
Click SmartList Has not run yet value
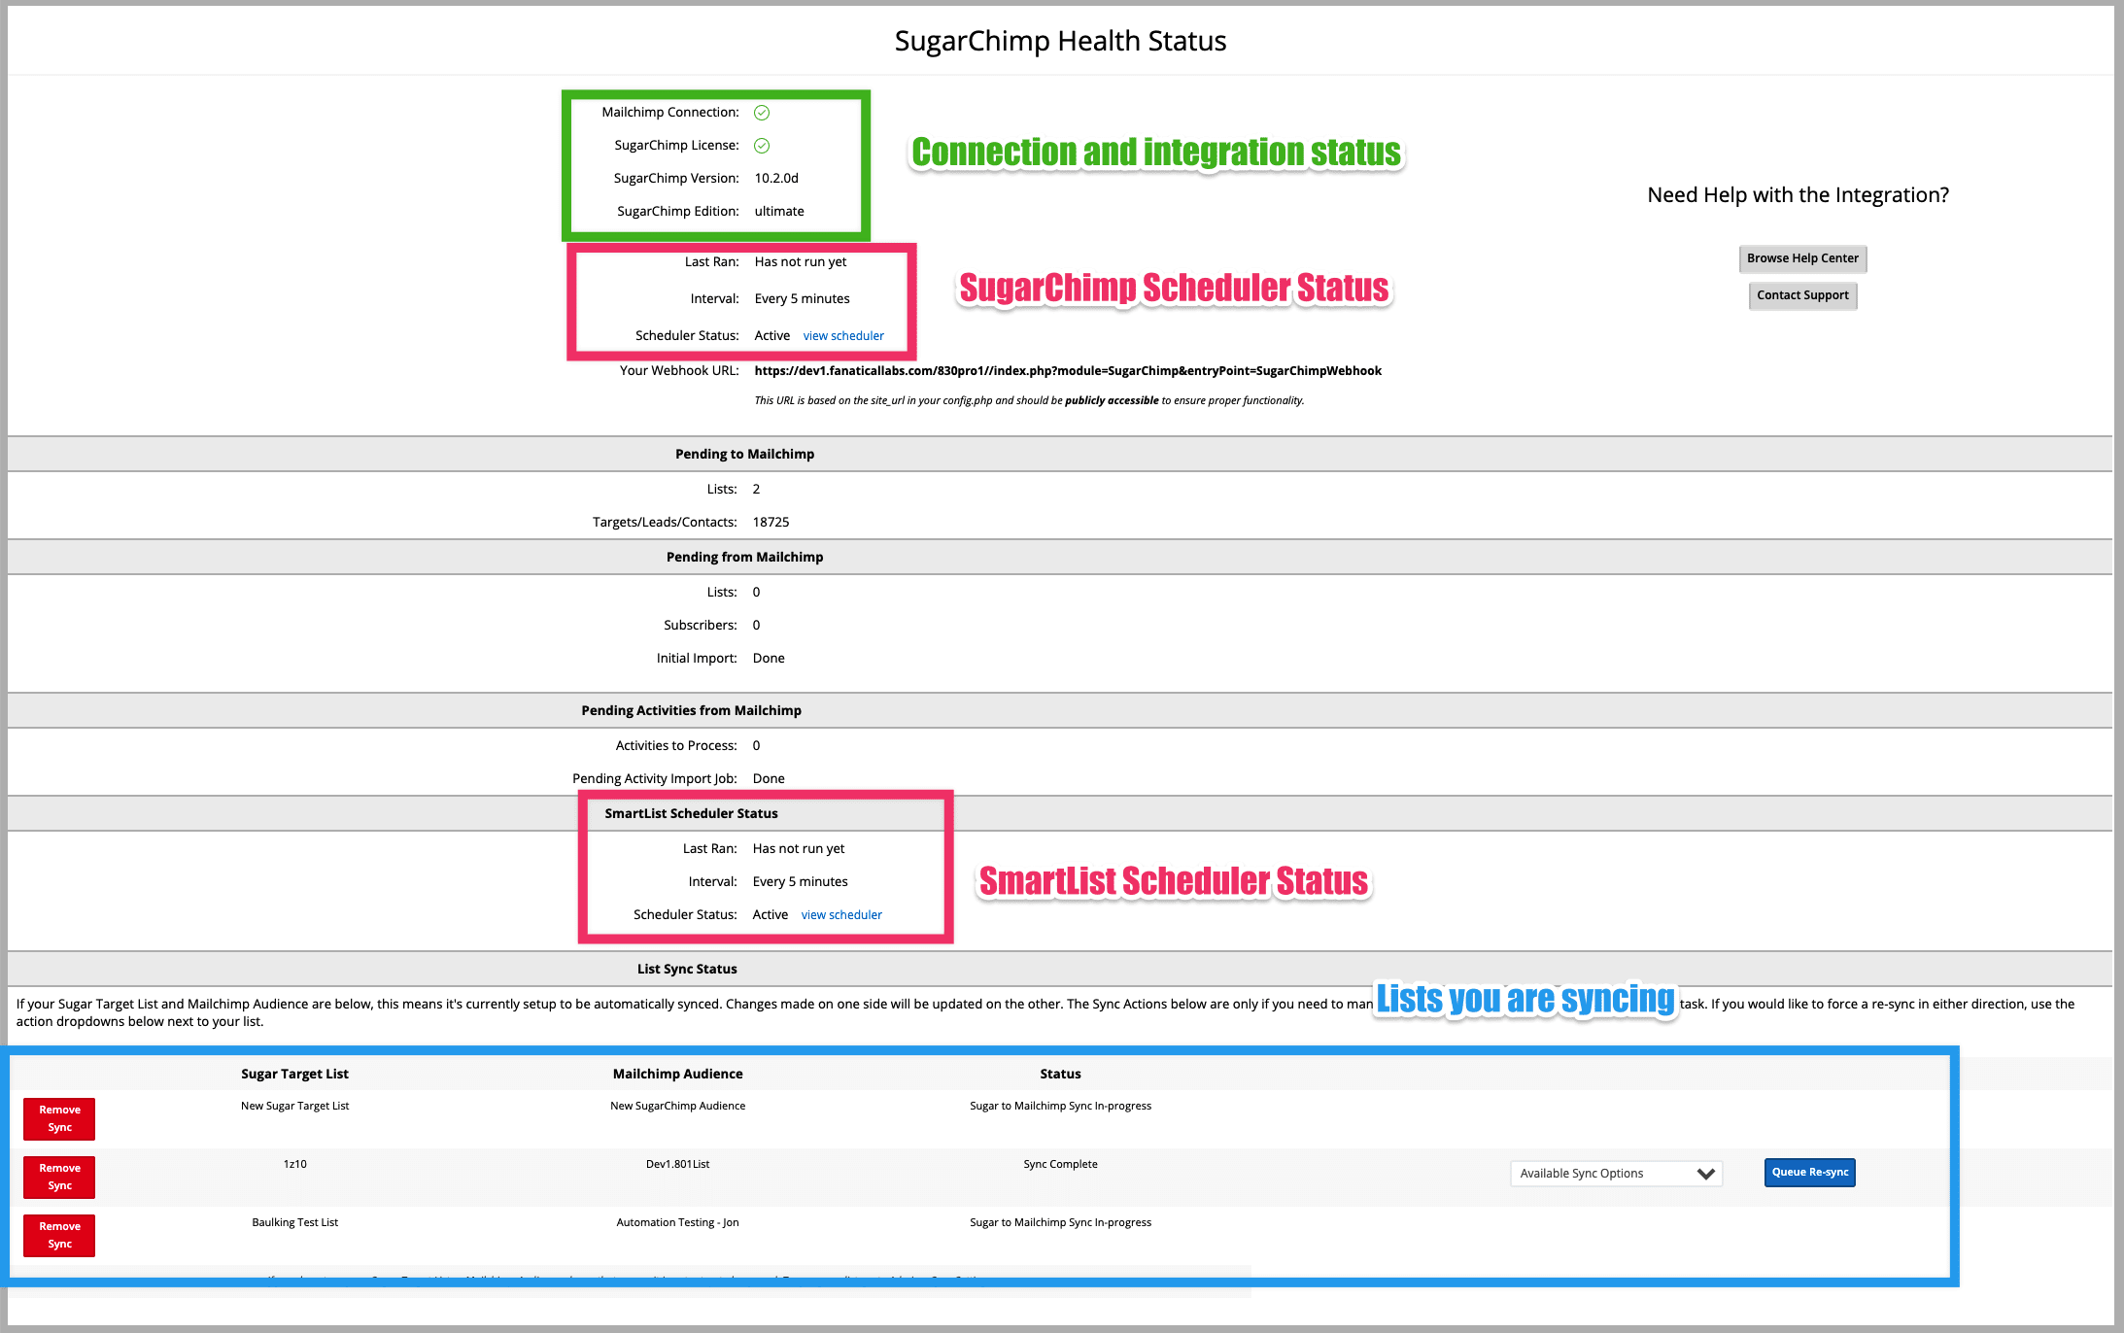[799, 849]
